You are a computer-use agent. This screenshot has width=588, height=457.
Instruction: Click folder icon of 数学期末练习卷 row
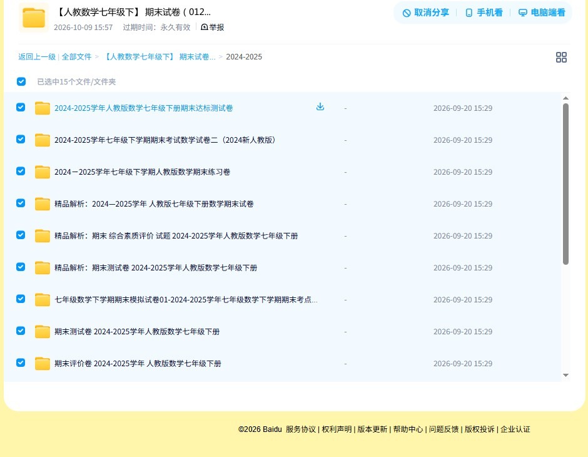43,172
